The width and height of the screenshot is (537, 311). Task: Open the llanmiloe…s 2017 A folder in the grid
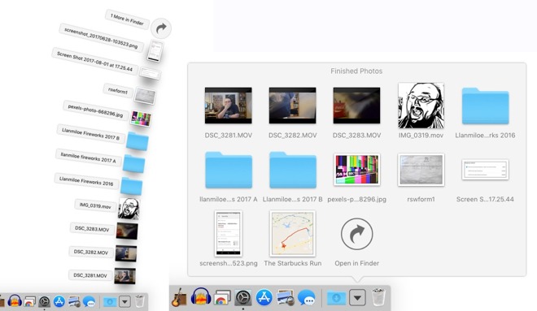[229, 170]
